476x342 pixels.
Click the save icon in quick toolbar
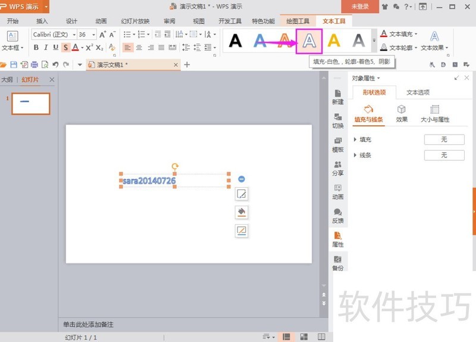click(14, 64)
